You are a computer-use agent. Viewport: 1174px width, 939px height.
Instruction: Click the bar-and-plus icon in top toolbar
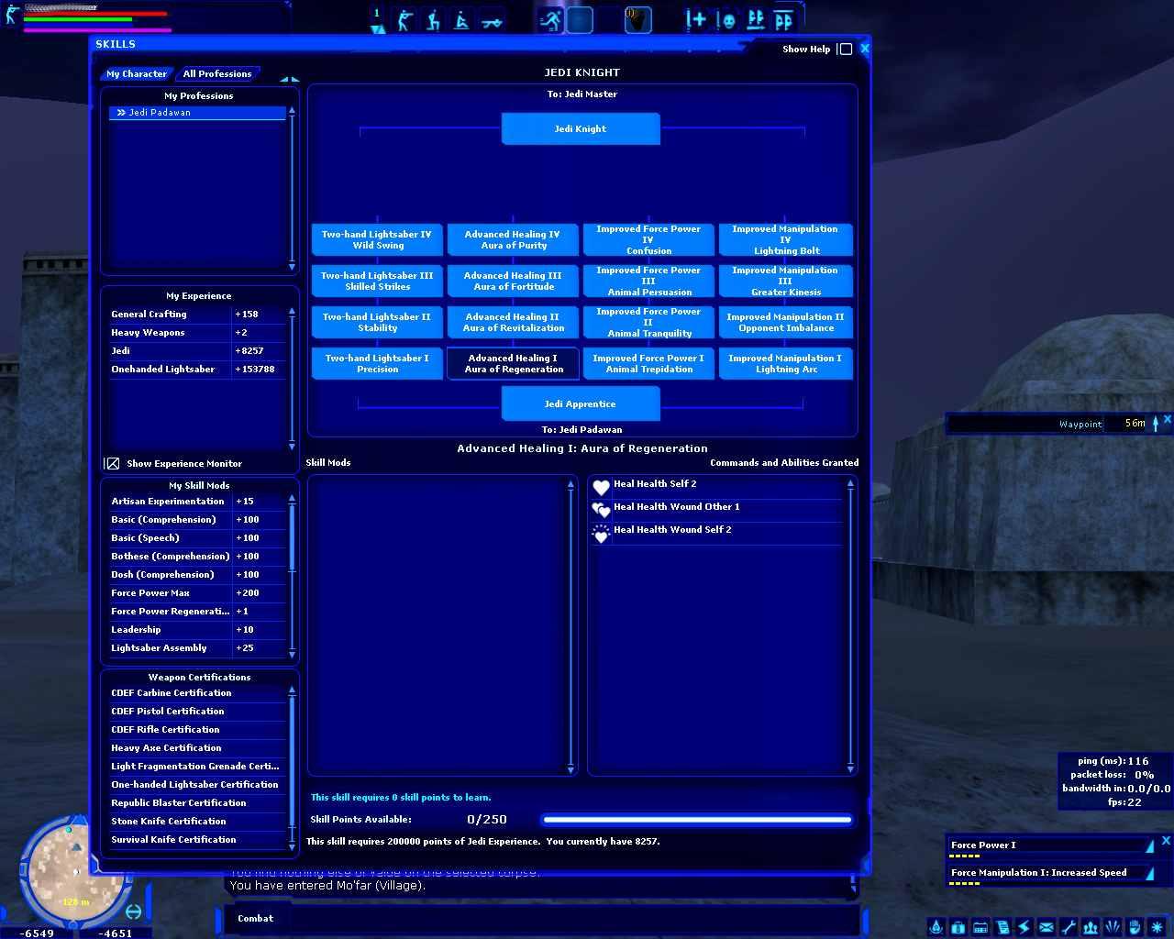(x=696, y=19)
